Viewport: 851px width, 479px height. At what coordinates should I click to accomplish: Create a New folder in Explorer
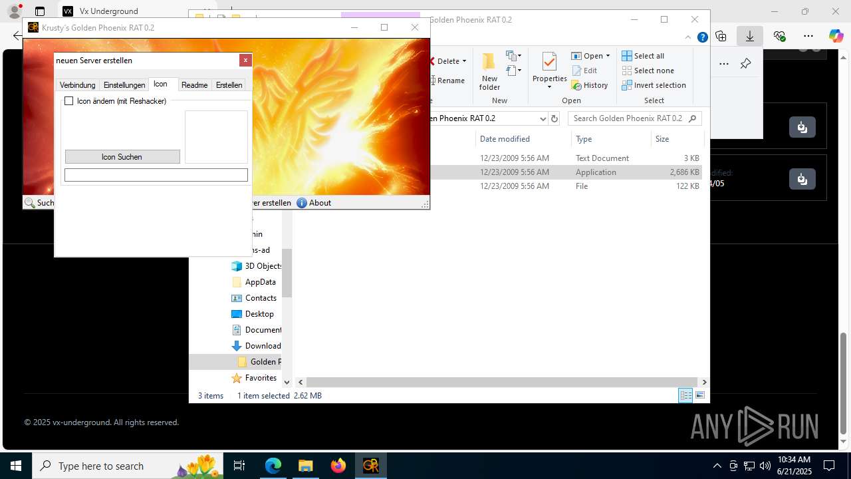(489, 71)
